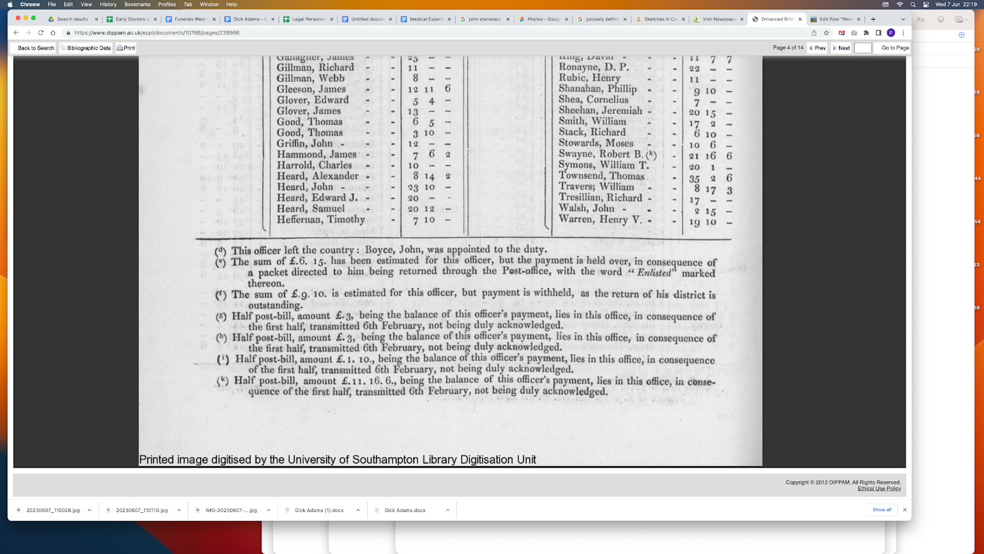Switch to the Irish Newspaper tab

click(x=718, y=19)
